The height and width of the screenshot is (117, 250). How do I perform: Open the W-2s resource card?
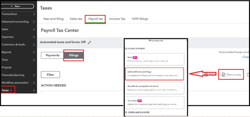coord(154,59)
